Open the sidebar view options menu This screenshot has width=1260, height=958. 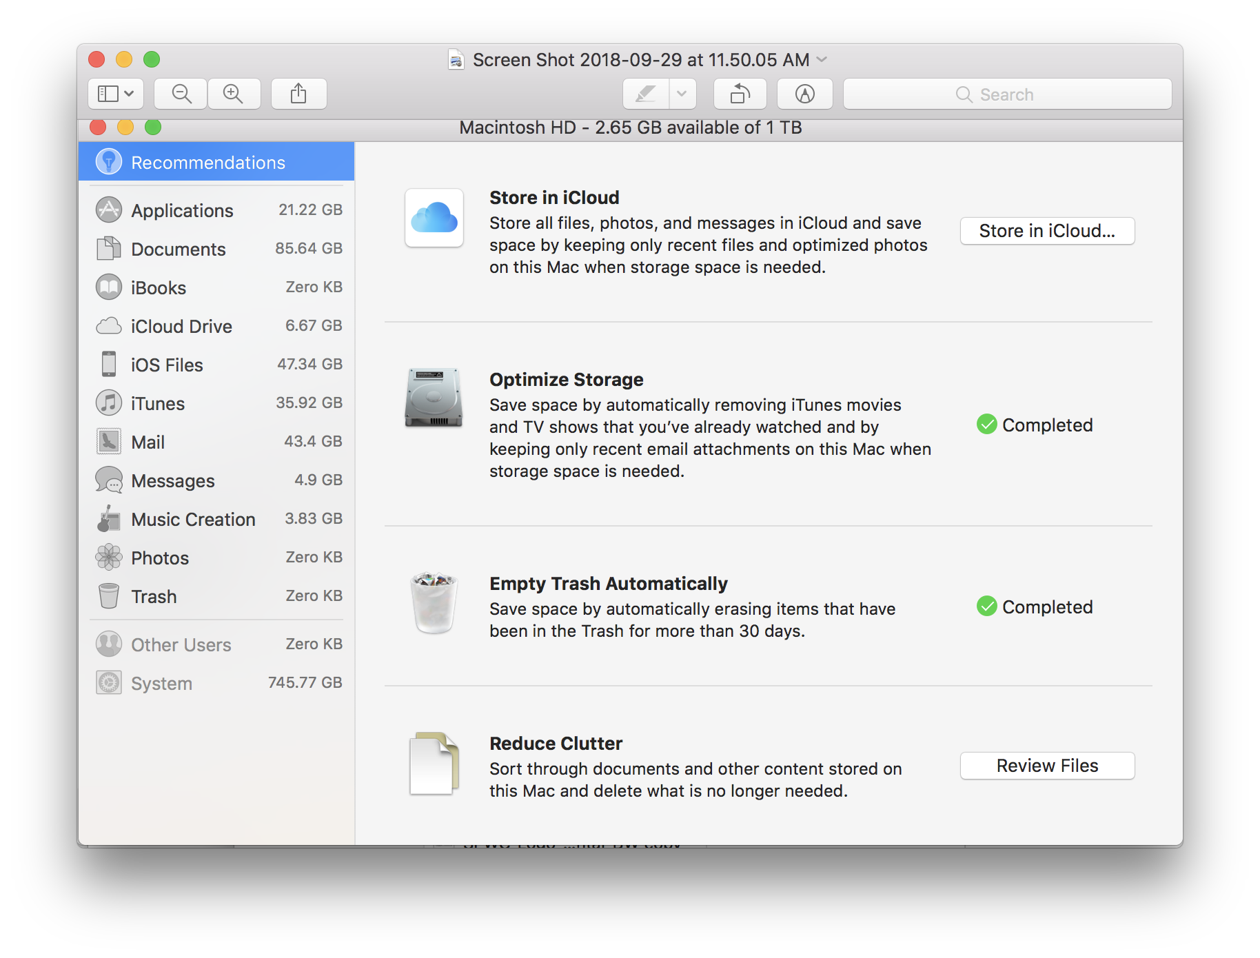tap(116, 94)
